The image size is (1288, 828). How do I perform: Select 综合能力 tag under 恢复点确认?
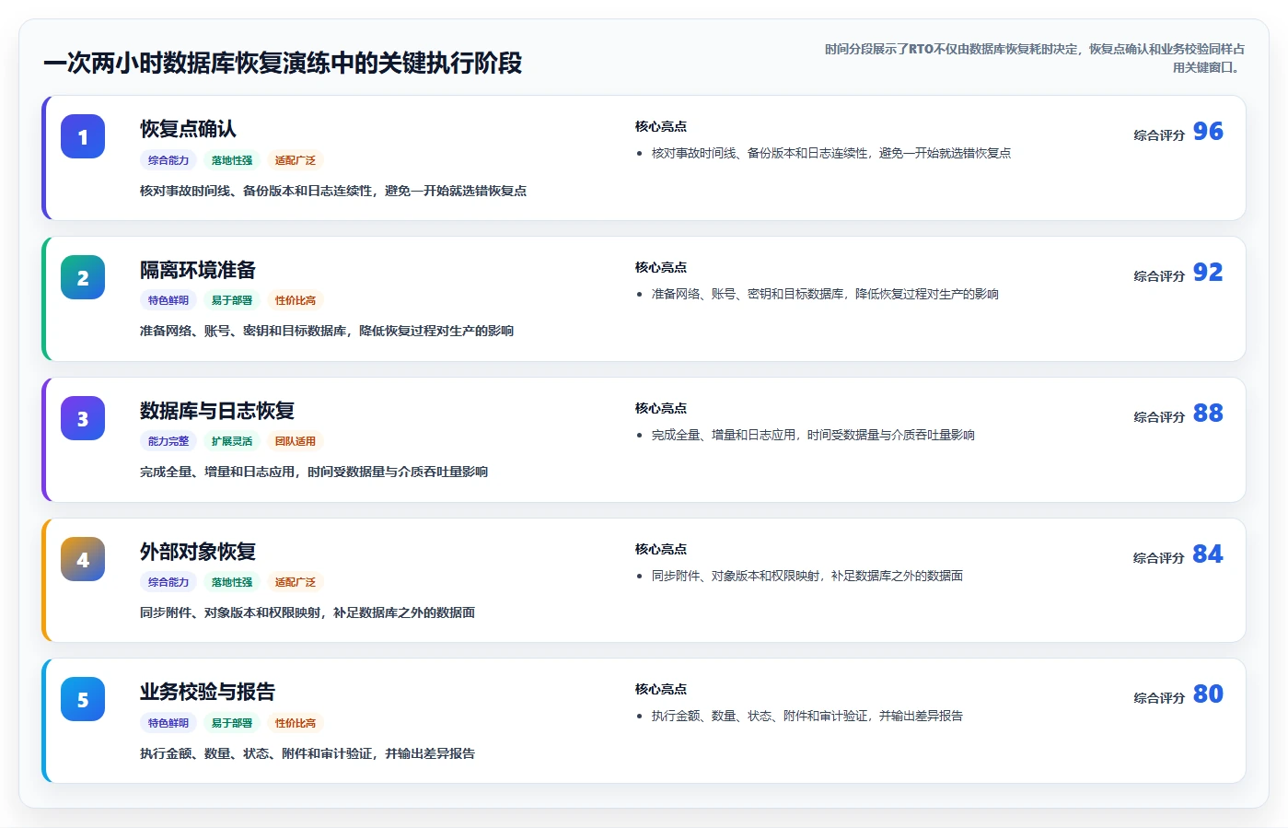tap(168, 160)
